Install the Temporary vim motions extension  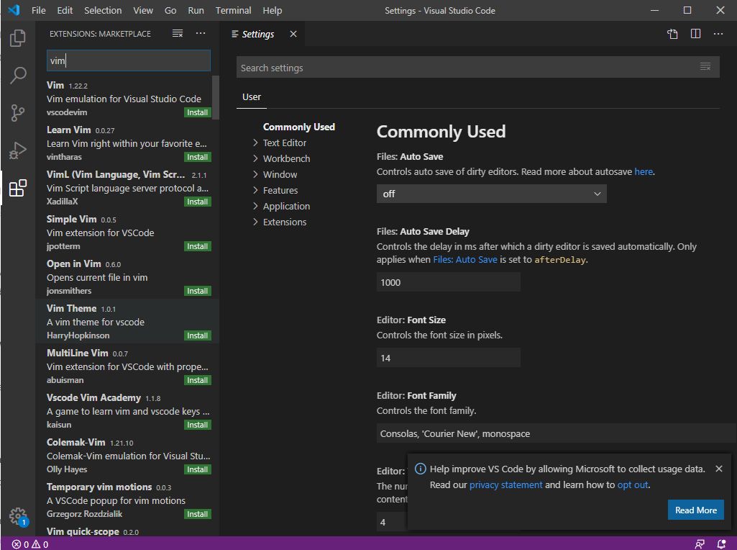(198, 514)
